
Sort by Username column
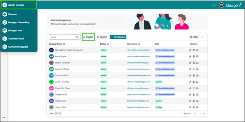click(139, 44)
